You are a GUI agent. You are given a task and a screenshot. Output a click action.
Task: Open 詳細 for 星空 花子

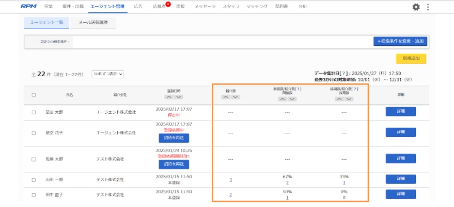point(401,132)
